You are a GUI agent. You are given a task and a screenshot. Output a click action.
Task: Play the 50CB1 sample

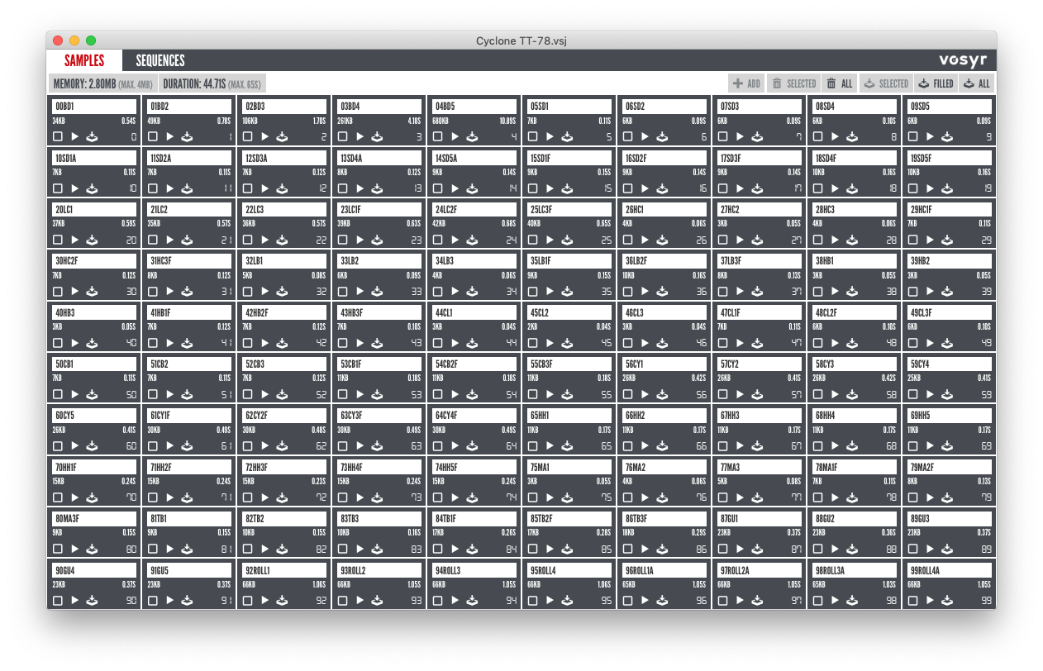[x=74, y=394]
